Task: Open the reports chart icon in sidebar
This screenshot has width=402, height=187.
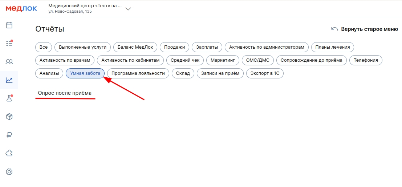Action: tap(9, 80)
